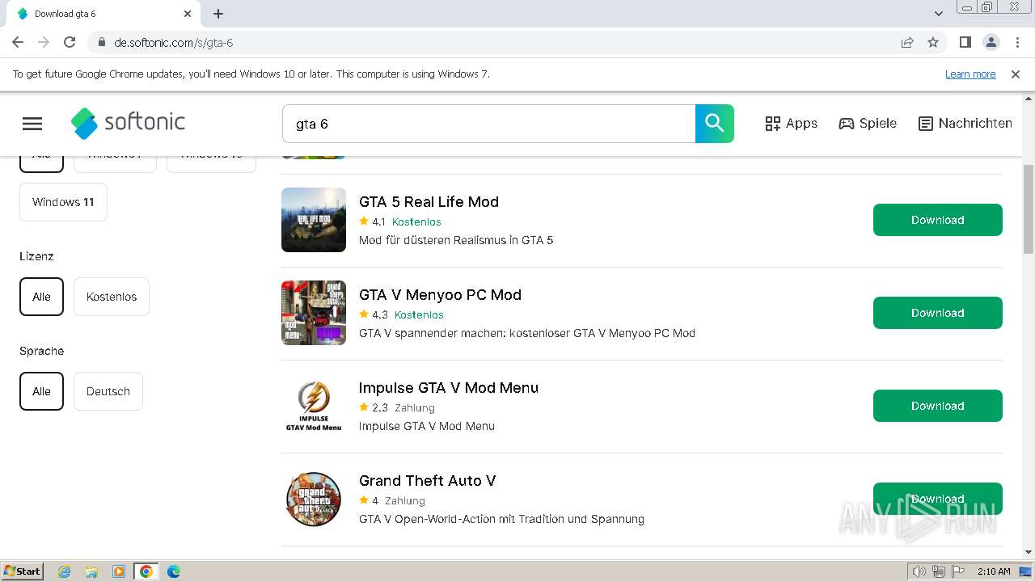The height and width of the screenshot is (582, 1035).
Task: Bookmark this page with star icon
Action: coord(933,42)
